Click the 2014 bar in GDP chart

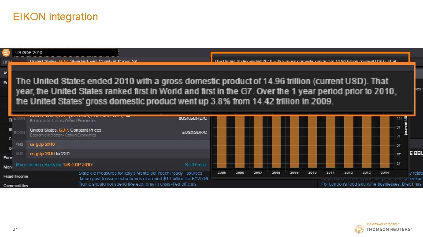tap(385, 142)
